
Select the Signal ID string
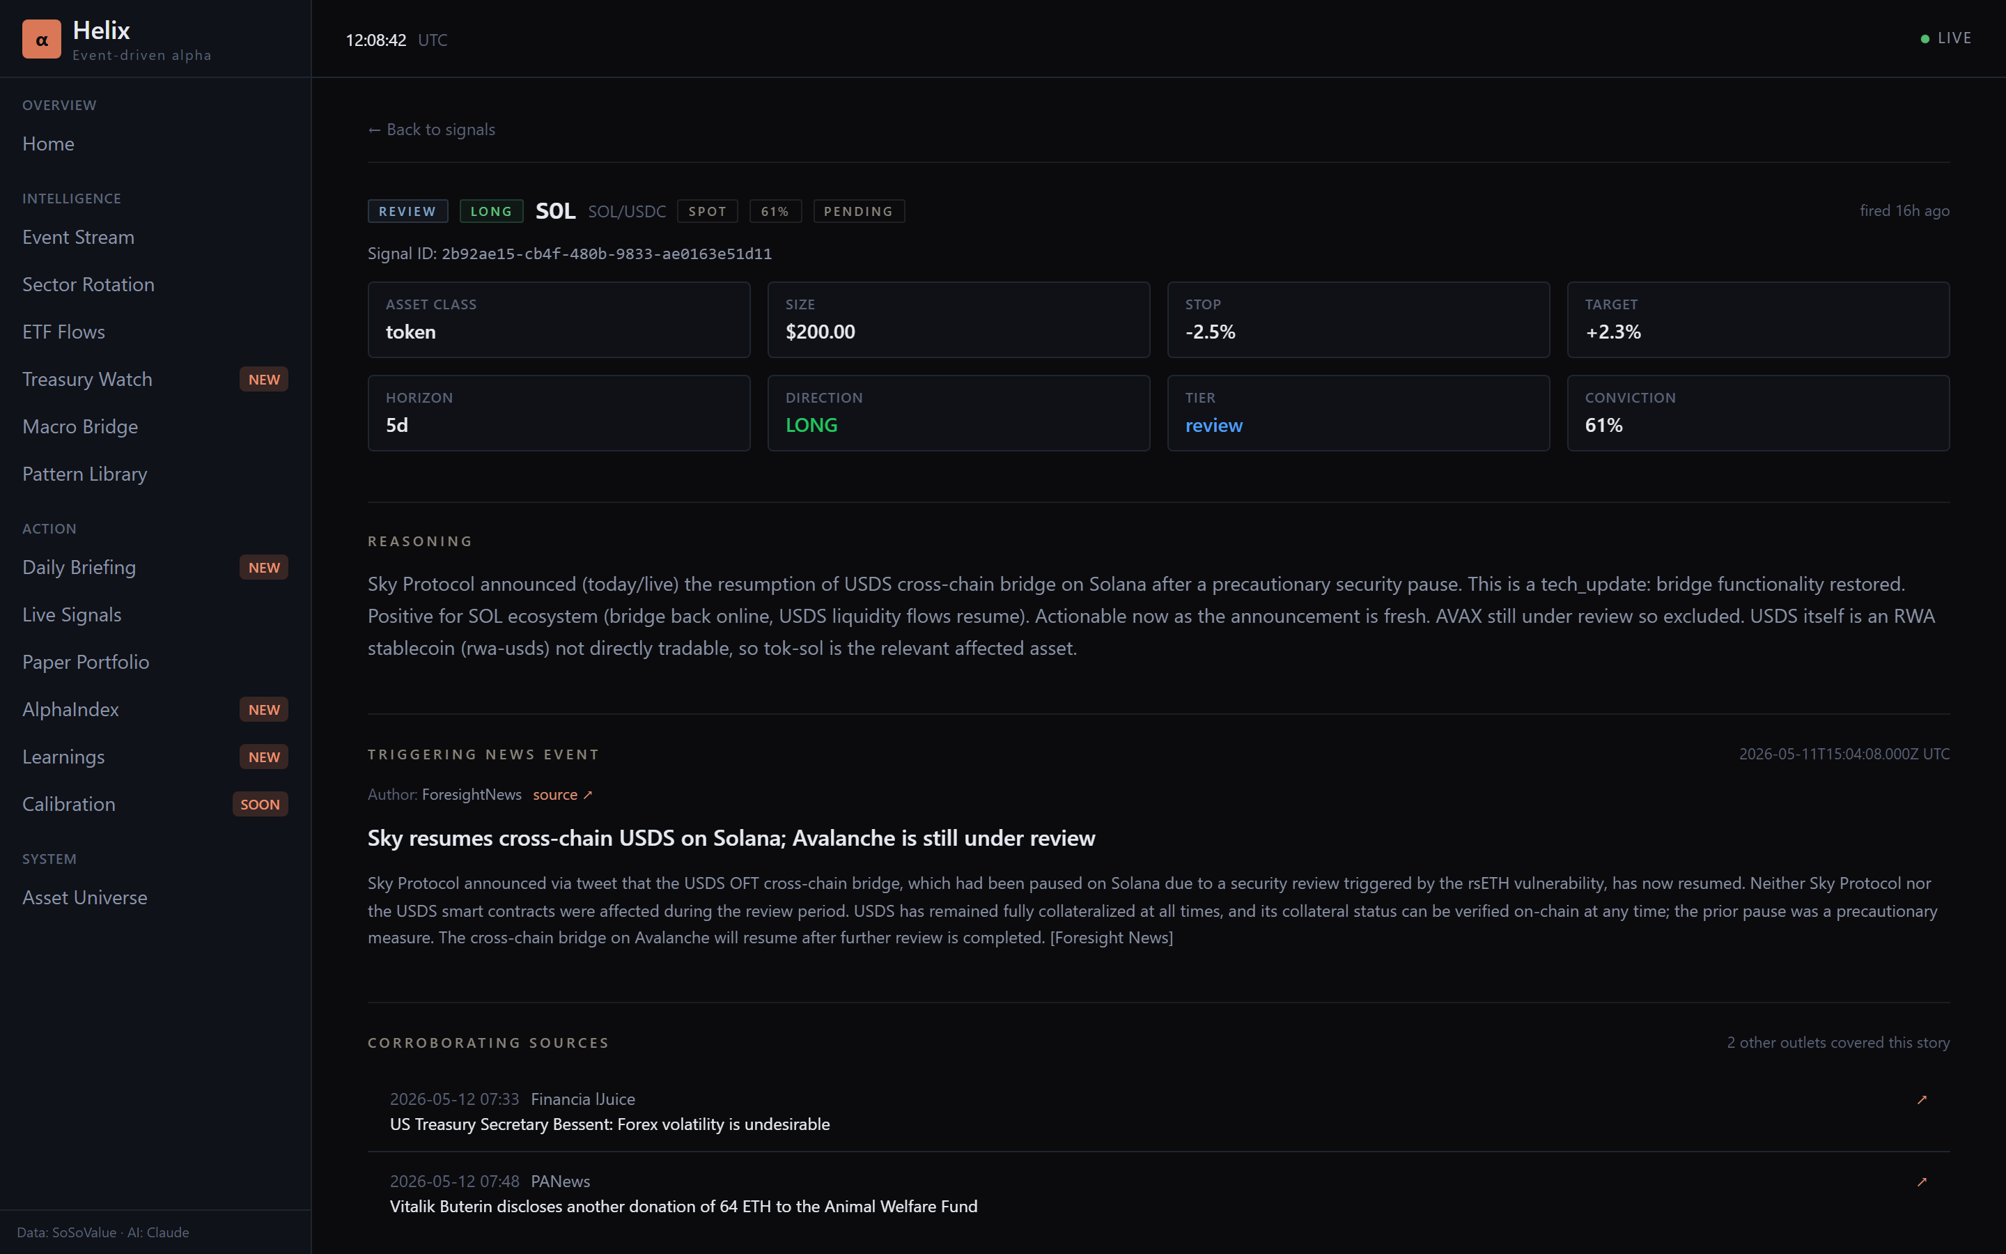(606, 254)
